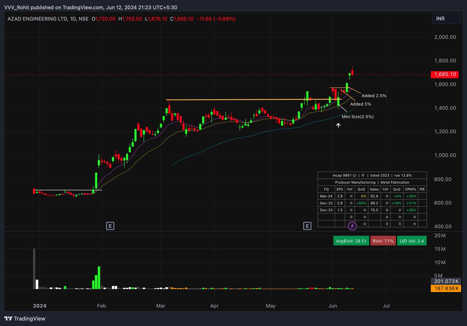Screen dimensions: 467x326
Task: Click the open value O1,720.00
Action: [104, 19]
